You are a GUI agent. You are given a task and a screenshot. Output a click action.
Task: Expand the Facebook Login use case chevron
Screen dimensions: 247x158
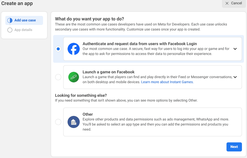click(235, 49)
